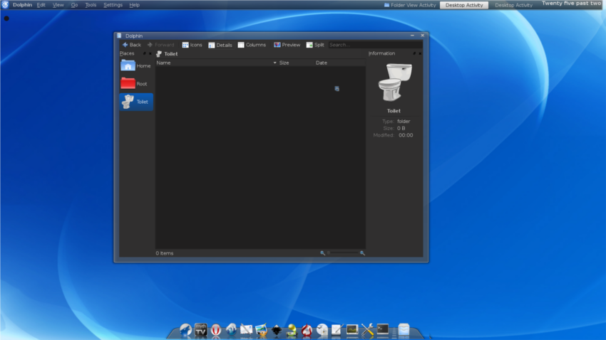Open the system monitor dock icon
Screen dimensions: 606x340
coord(352,330)
